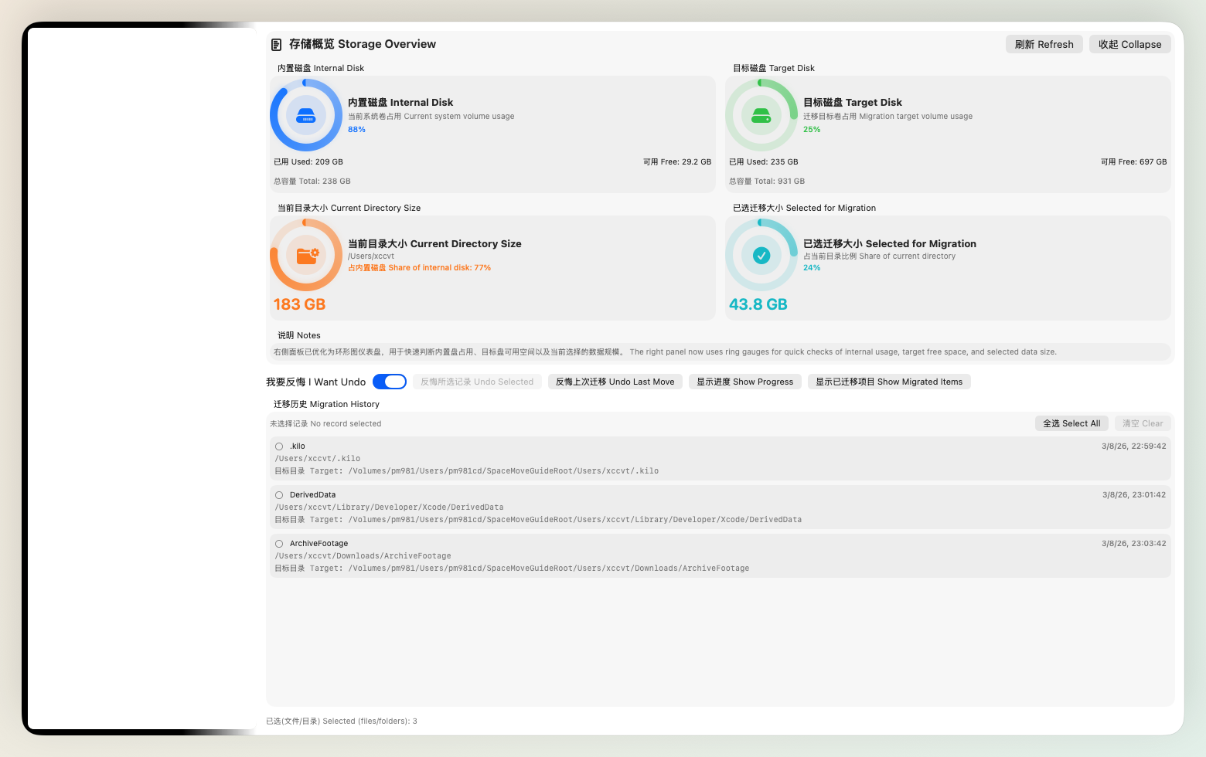Image resolution: width=1206 pixels, height=757 pixels.
Task: Click the 43.8 GB selected migration size
Action: [758, 304]
